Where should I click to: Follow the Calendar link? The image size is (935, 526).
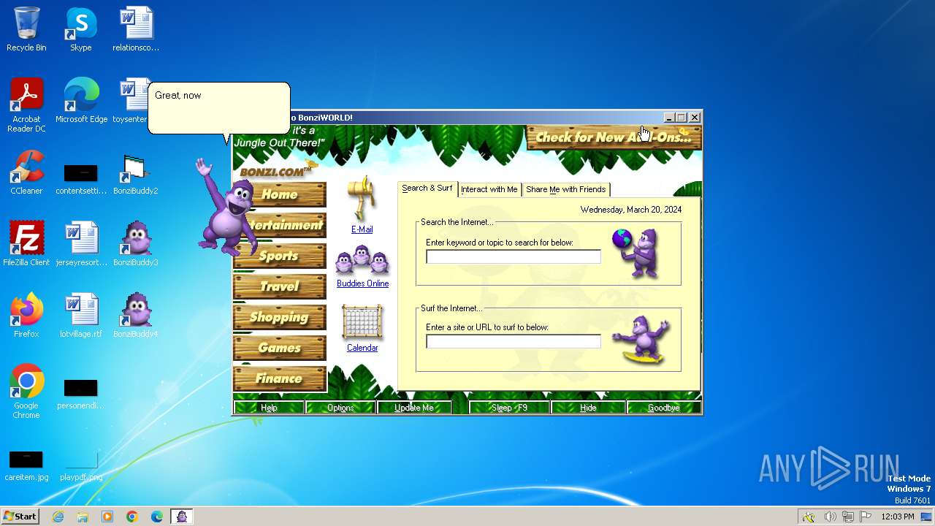point(362,348)
